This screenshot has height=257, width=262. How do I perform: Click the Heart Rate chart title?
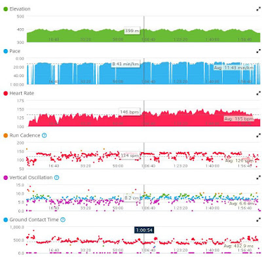[x=22, y=94]
